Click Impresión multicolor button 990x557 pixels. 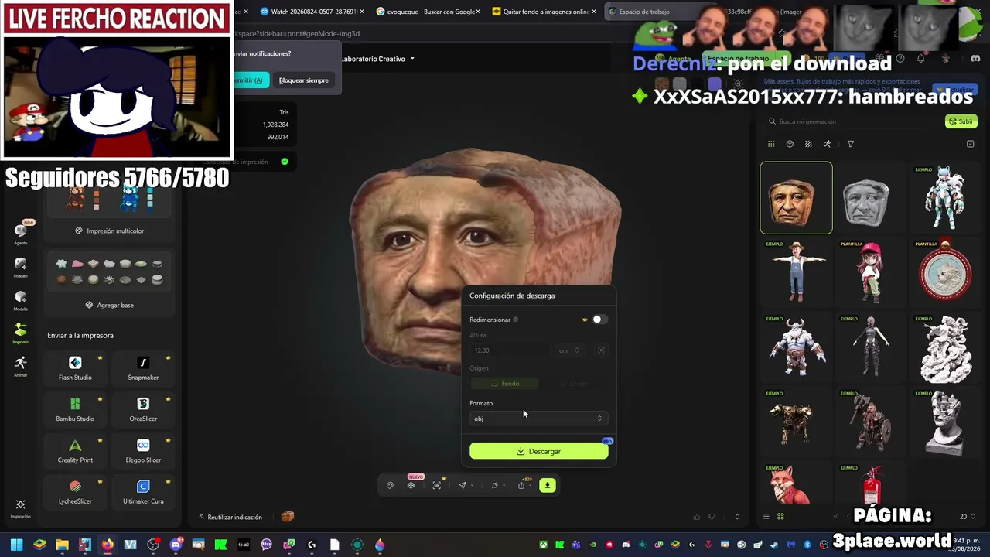110,231
